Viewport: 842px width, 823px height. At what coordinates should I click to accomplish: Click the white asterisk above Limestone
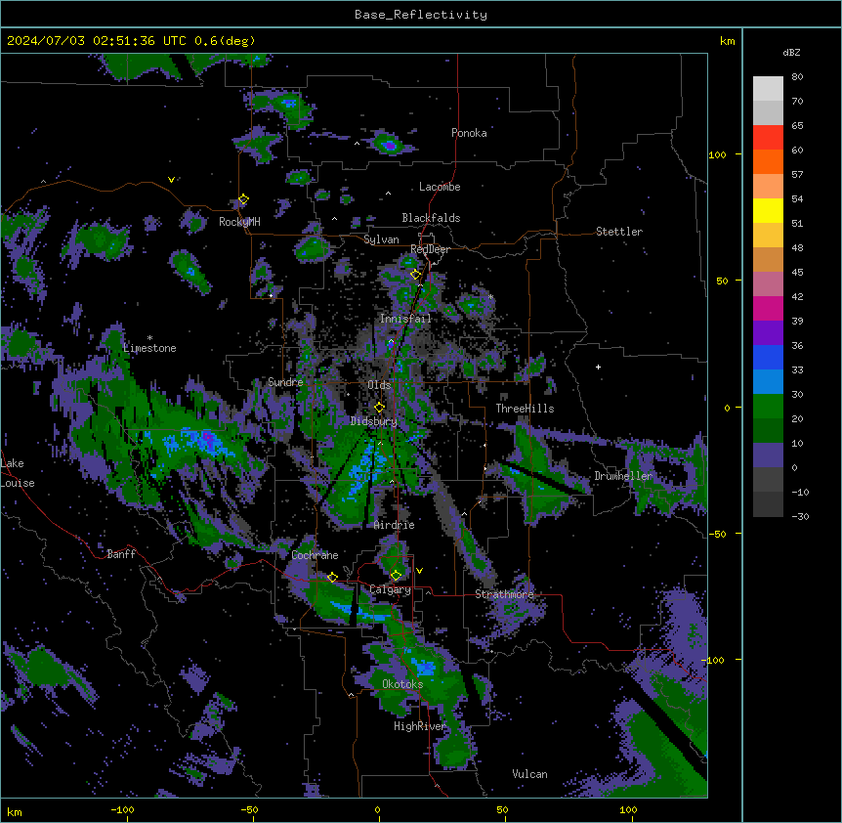click(x=149, y=338)
